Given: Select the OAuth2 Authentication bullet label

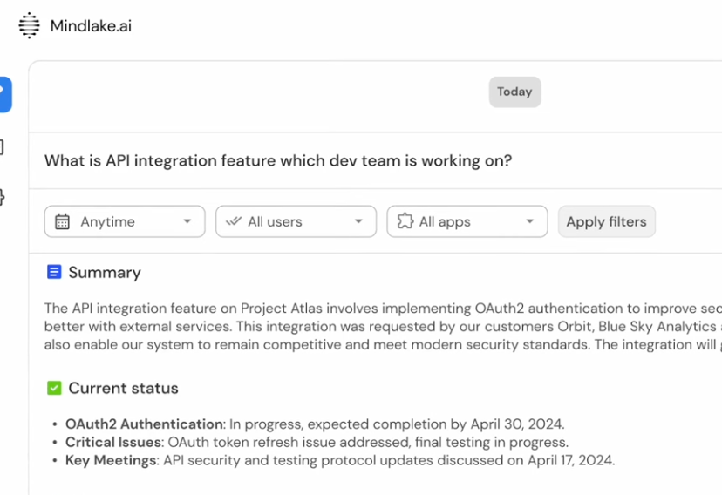Looking at the screenshot, I should tap(144, 424).
